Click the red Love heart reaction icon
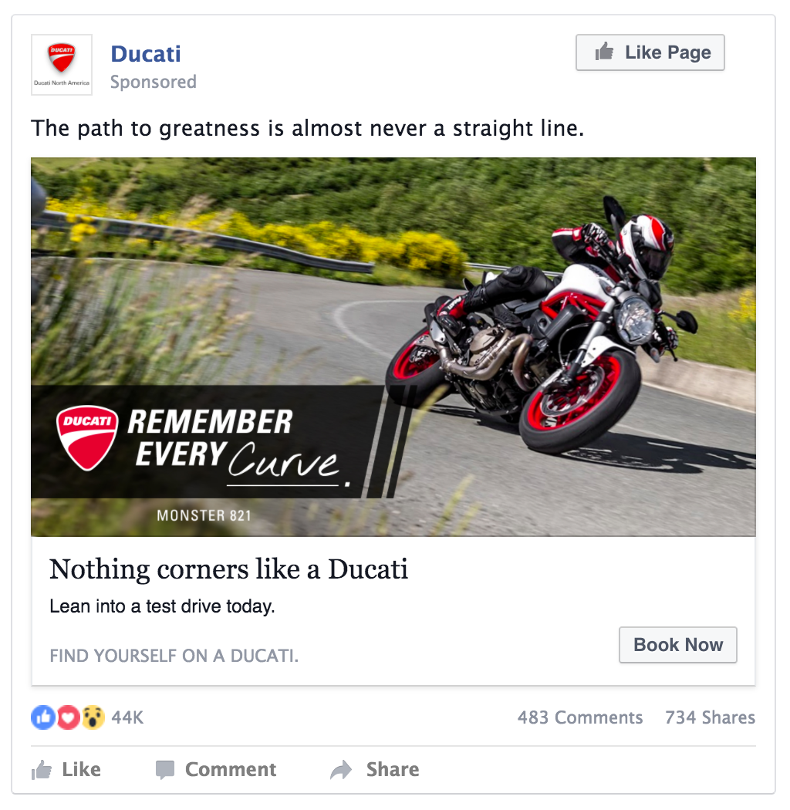Screen dimensions: 790x810 [x=68, y=717]
